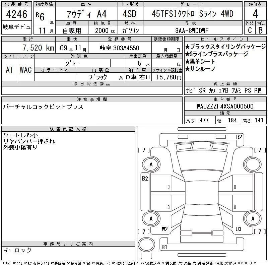Click the B2 mark next to the left door
The width and height of the screenshot is (268, 268).
pos(145,179)
